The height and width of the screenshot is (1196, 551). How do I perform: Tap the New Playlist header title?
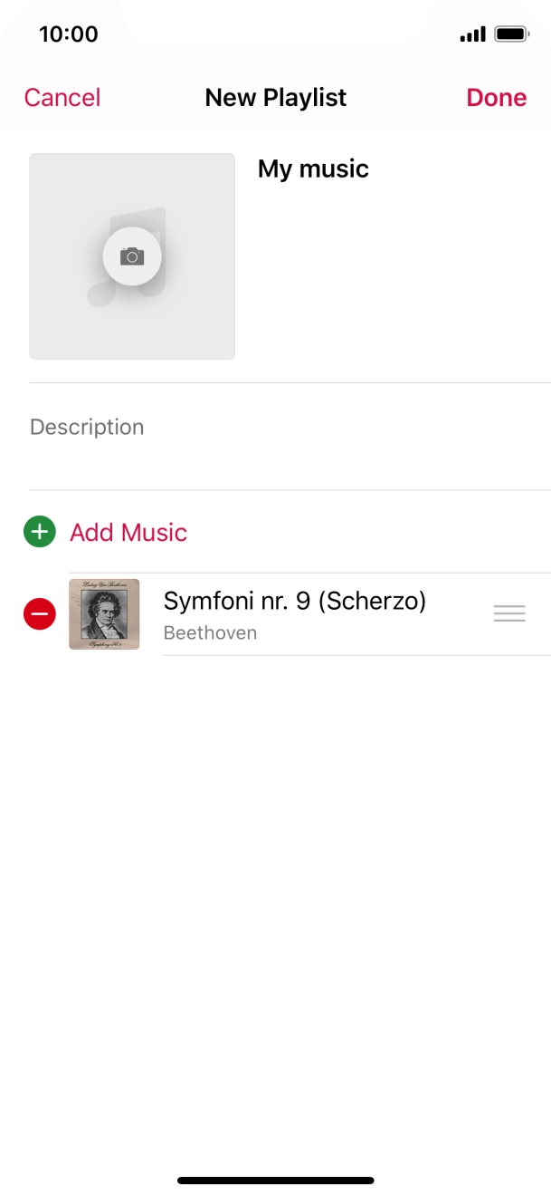276,98
